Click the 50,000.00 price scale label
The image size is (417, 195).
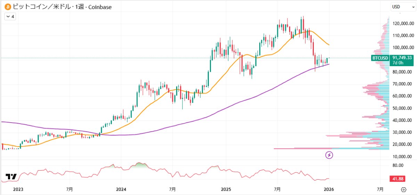click(x=402, y=108)
